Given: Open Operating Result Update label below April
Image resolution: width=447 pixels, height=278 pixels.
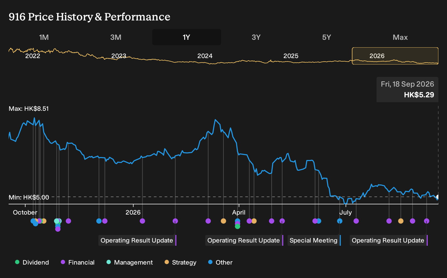Looking at the screenshot, I should [244, 240].
